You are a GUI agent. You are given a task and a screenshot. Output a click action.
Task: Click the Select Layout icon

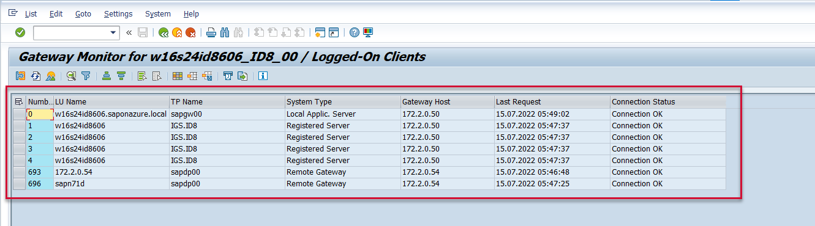click(192, 76)
